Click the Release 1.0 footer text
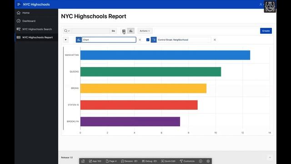291x164 pixels. [67, 158]
